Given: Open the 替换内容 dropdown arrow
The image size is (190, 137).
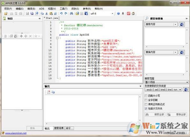Looking at the screenshot, I should tap(175, 52).
